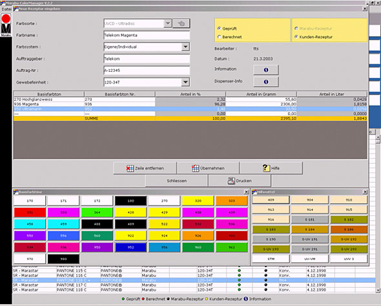Click the Schliessen button

(177, 181)
